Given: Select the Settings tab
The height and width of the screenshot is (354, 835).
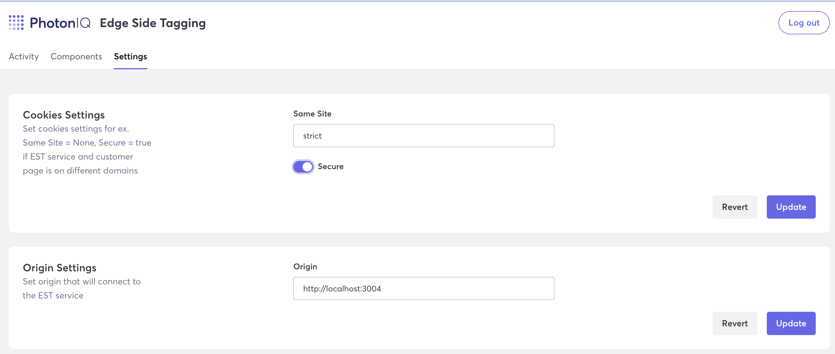Looking at the screenshot, I should point(130,57).
